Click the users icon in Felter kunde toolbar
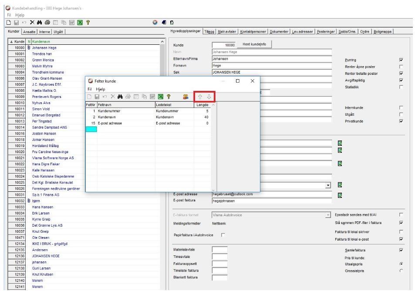415x291 pixels. point(186,97)
